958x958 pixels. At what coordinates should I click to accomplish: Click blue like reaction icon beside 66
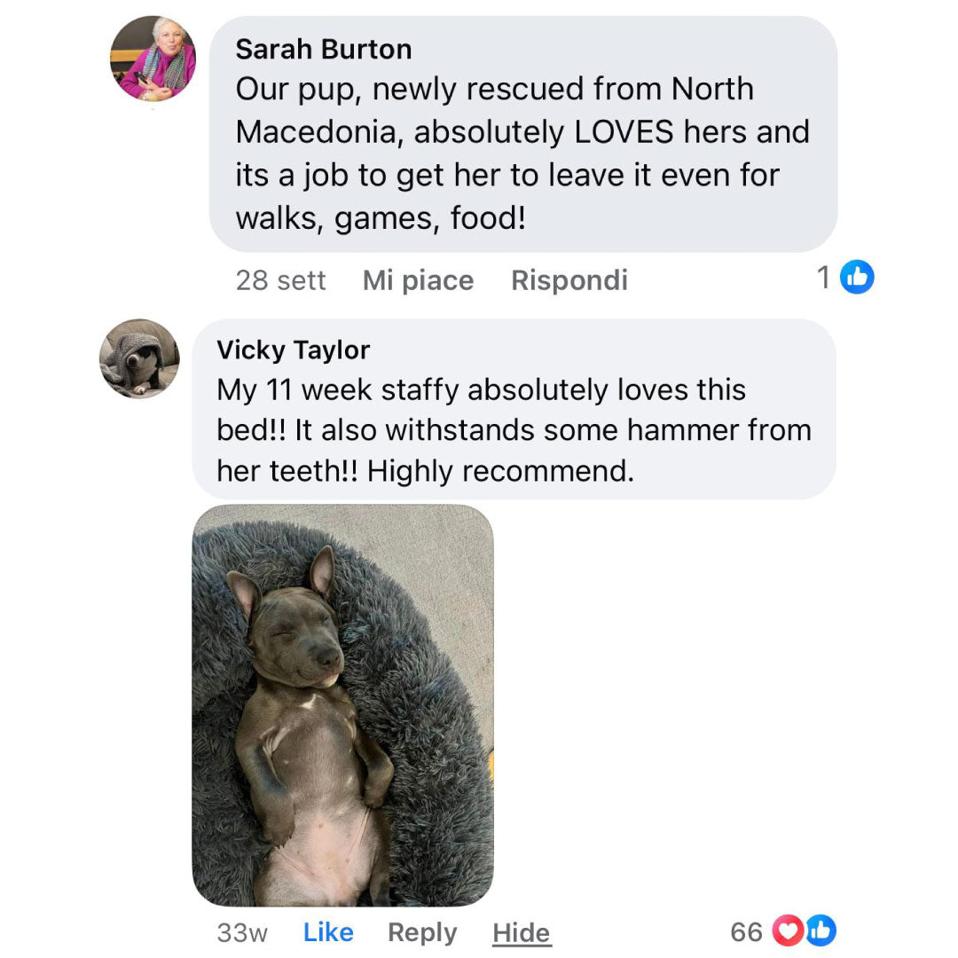[x=821, y=930]
